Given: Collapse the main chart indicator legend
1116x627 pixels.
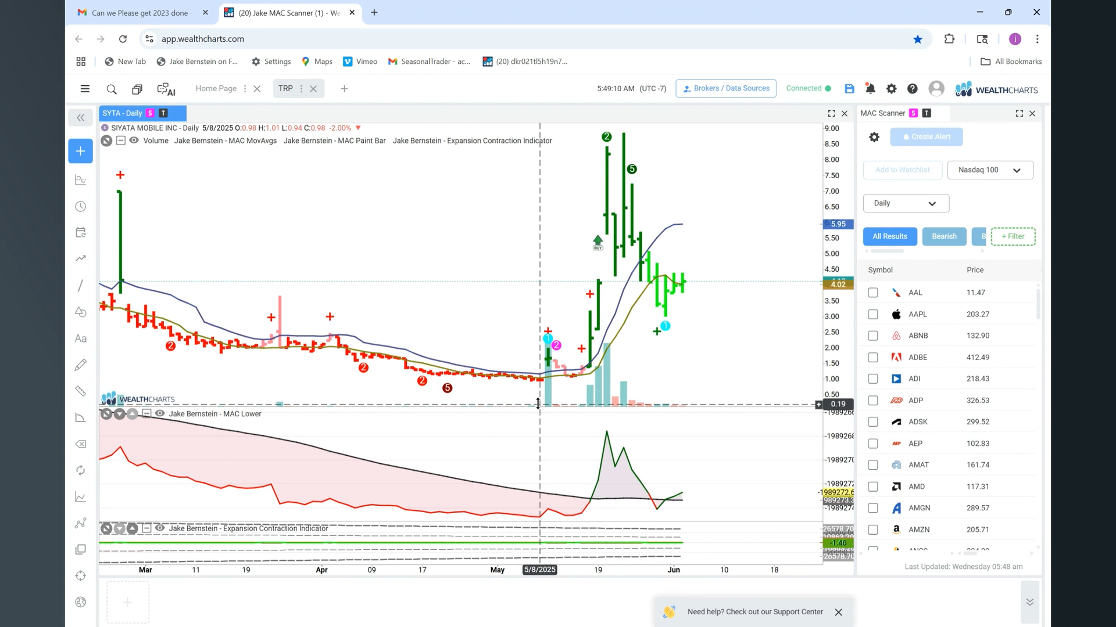Looking at the screenshot, I should [x=120, y=140].
